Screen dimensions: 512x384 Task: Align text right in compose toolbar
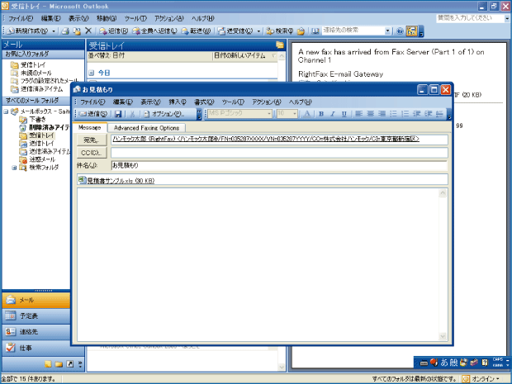click(x=382, y=114)
